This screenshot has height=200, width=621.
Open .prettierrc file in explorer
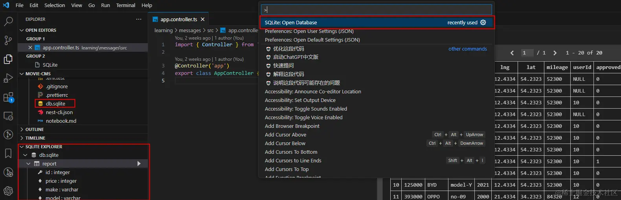click(x=57, y=95)
